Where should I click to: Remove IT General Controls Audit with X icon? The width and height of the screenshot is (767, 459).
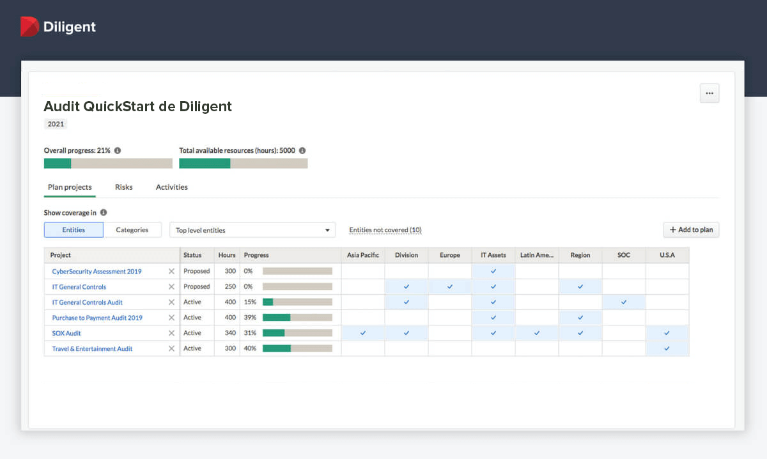tap(171, 302)
